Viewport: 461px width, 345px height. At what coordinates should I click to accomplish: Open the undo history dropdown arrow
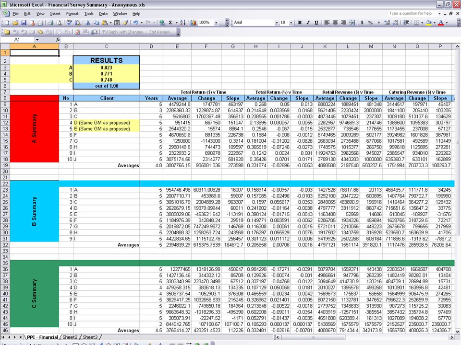141,23
